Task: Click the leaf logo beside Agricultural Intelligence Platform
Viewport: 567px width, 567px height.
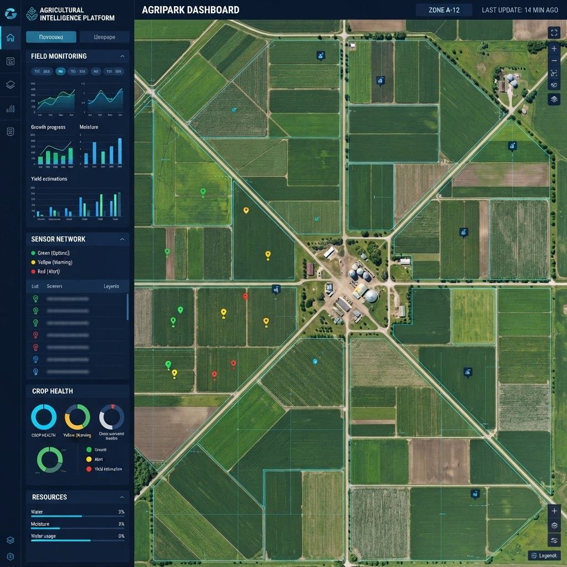Action: coord(32,14)
